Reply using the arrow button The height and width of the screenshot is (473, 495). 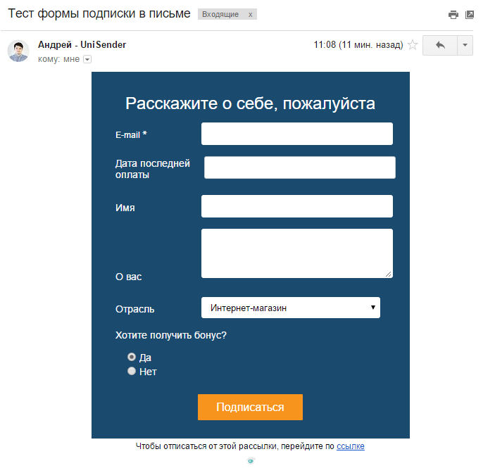440,46
